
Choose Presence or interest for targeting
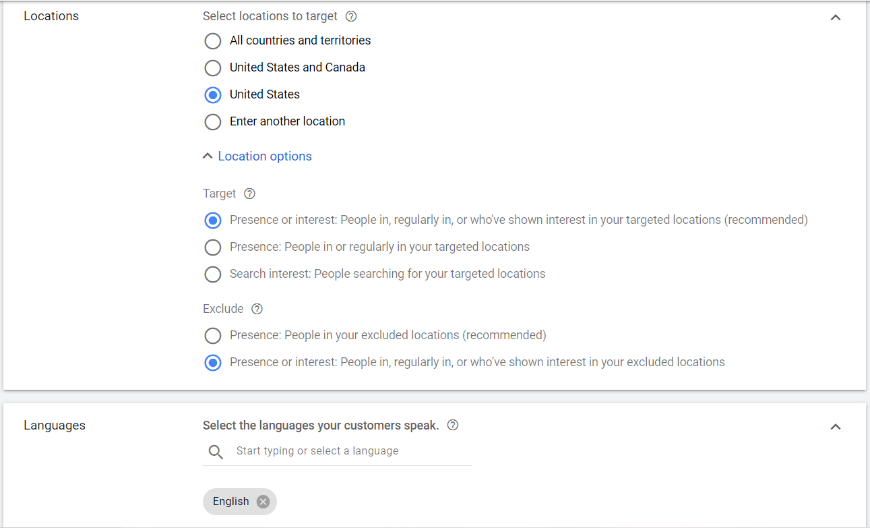point(213,220)
